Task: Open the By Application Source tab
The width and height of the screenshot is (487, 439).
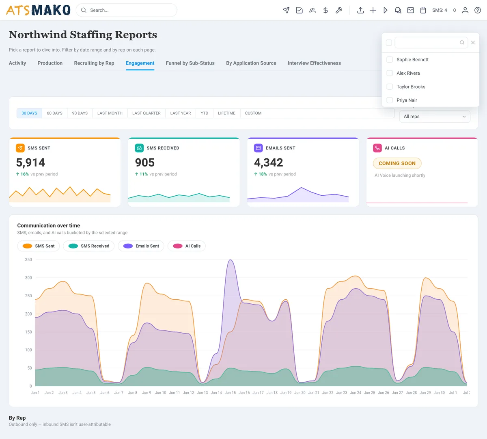Action: [x=251, y=63]
